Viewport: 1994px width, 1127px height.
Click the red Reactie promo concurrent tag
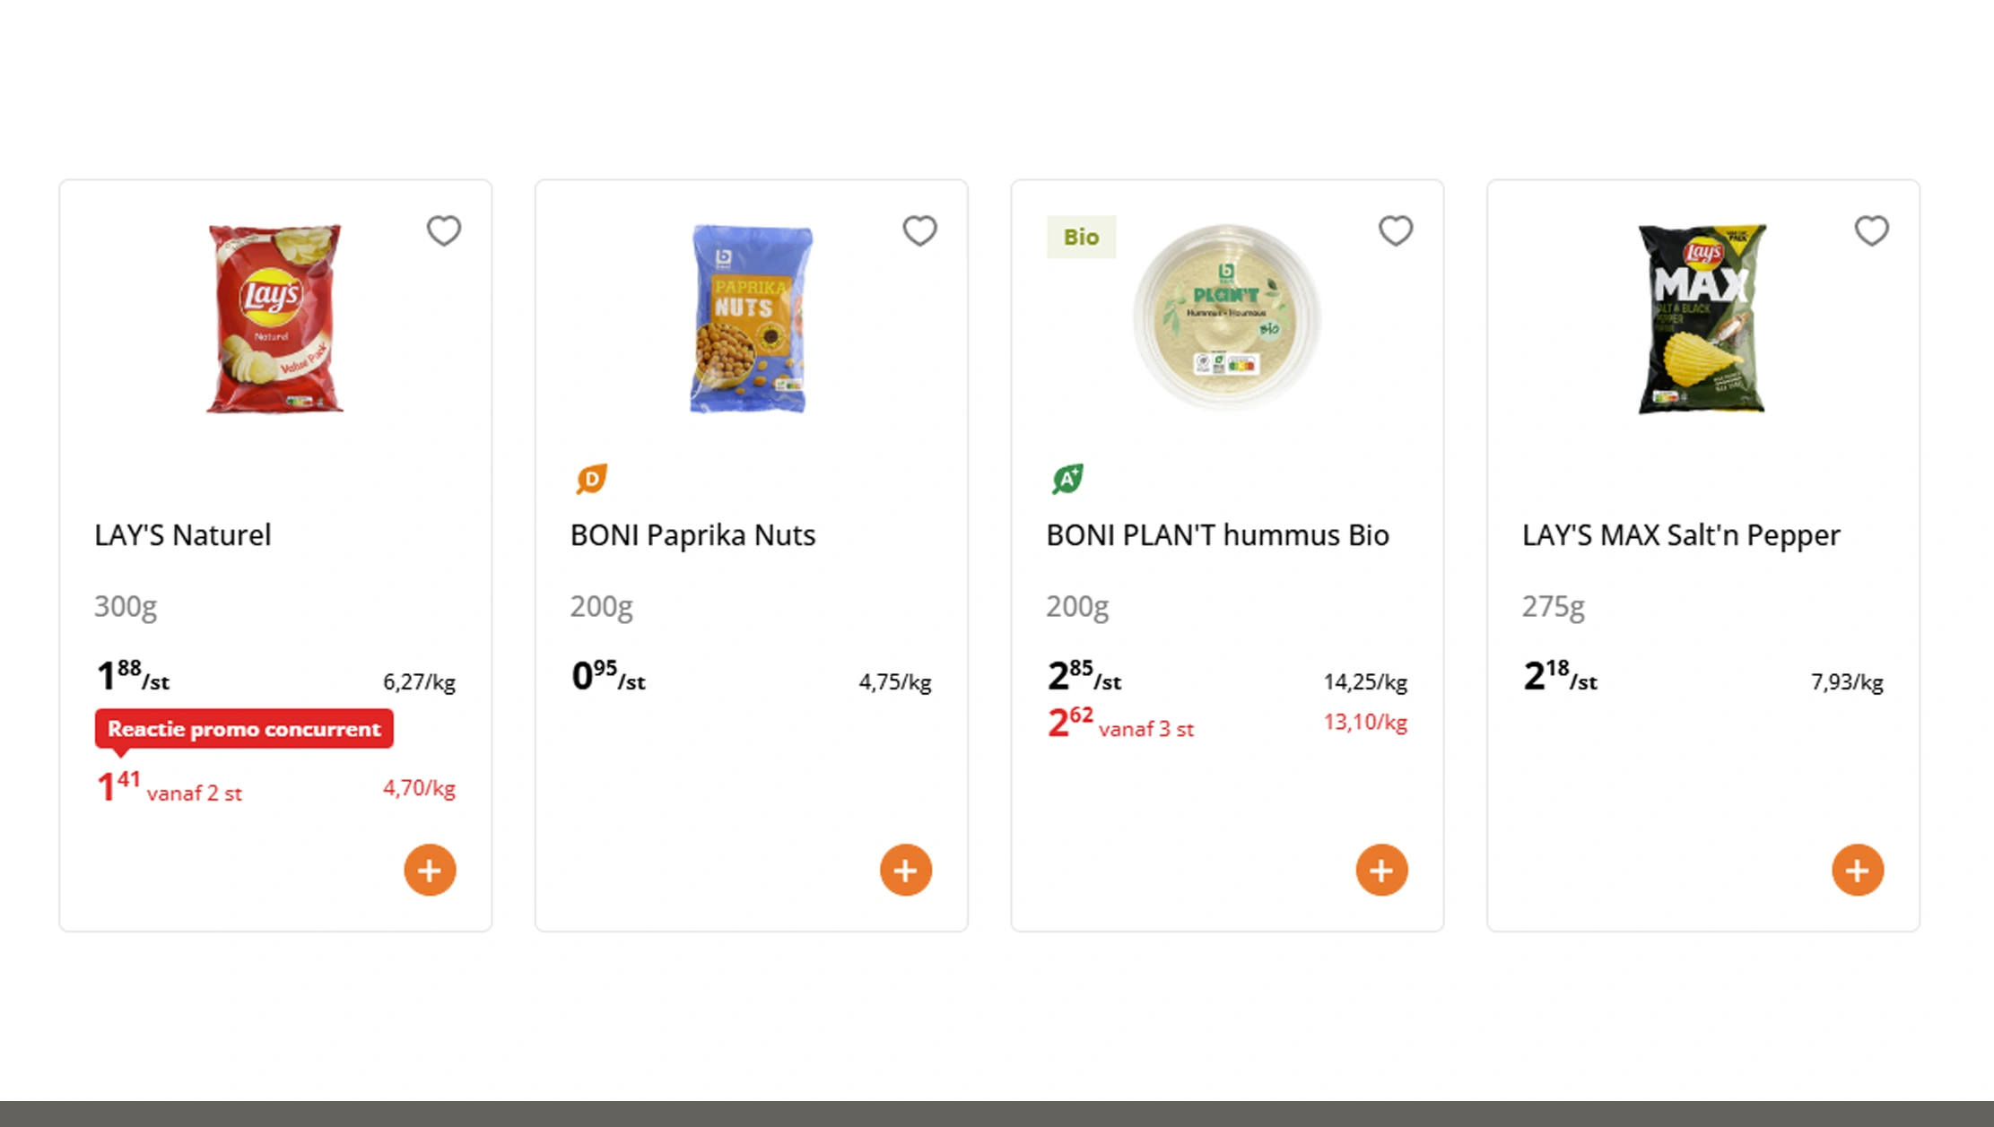pyautogui.click(x=244, y=729)
